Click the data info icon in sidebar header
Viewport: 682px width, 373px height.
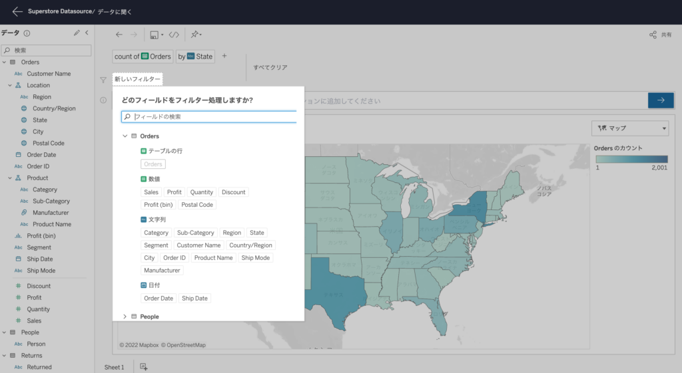27,33
